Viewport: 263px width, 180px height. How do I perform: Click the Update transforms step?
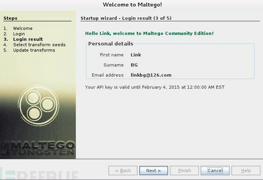pyautogui.click(x=34, y=50)
